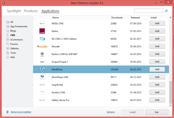Click the Acquia Drupal 7 logo
The width and height of the screenshot is (174, 118).
(42, 62)
